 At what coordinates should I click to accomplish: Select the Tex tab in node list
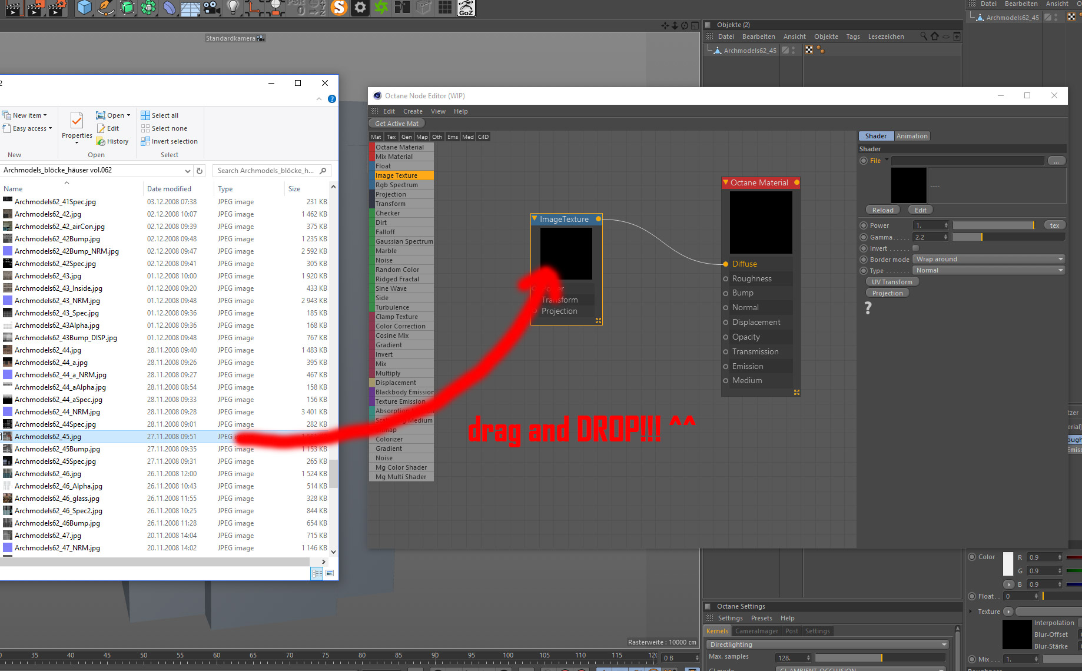click(x=391, y=137)
